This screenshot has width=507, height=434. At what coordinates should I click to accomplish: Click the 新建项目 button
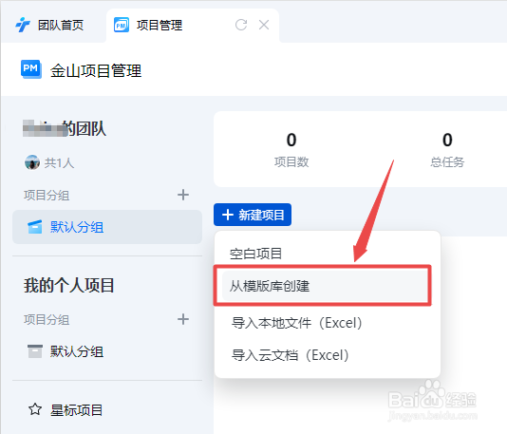253,215
